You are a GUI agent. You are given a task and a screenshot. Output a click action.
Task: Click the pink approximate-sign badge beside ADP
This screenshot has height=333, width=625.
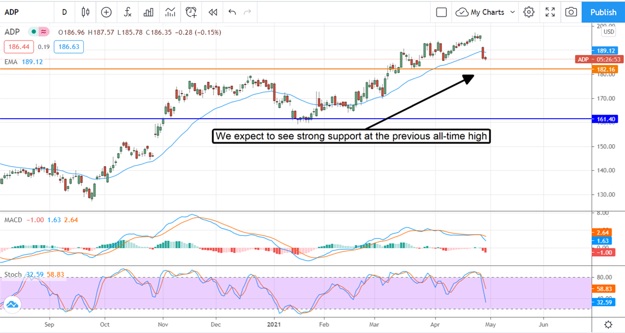pos(44,32)
